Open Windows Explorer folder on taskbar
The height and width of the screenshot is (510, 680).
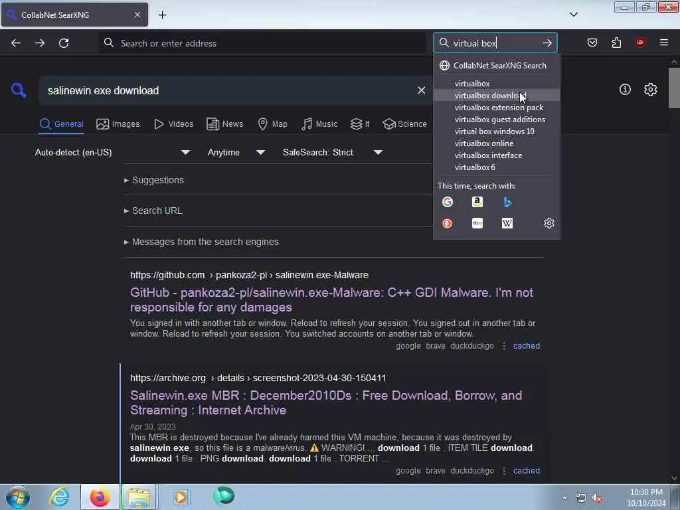(138, 497)
